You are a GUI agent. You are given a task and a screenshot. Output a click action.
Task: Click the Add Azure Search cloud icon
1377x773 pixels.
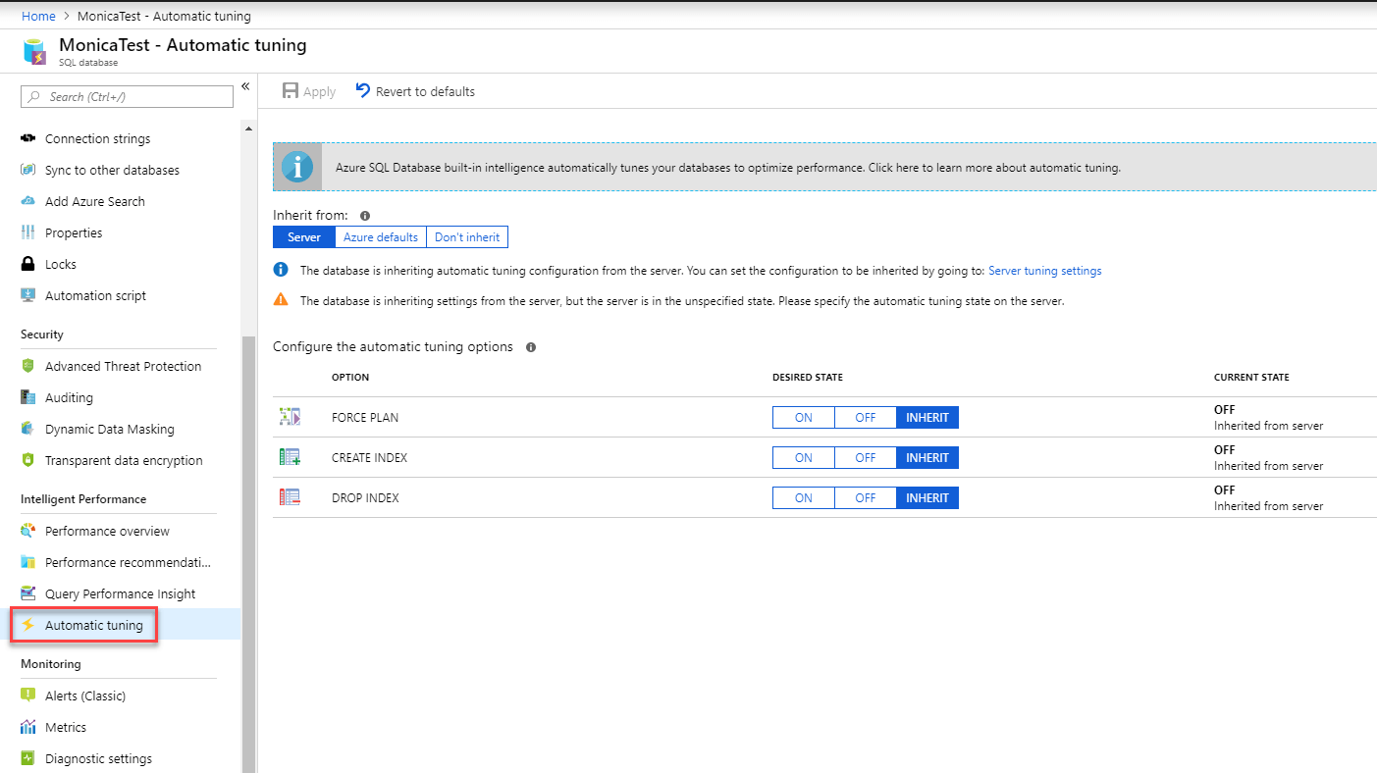[x=28, y=201]
